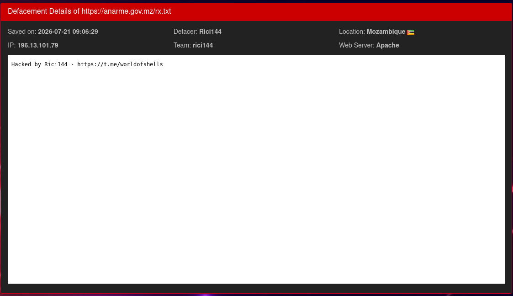Viewport: 513px width, 296px height.
Task: Click the Location label
Action: point(352,32)
